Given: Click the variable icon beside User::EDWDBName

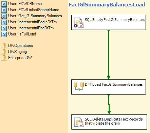Looking at the screenshot, I should tap(4, 4).
